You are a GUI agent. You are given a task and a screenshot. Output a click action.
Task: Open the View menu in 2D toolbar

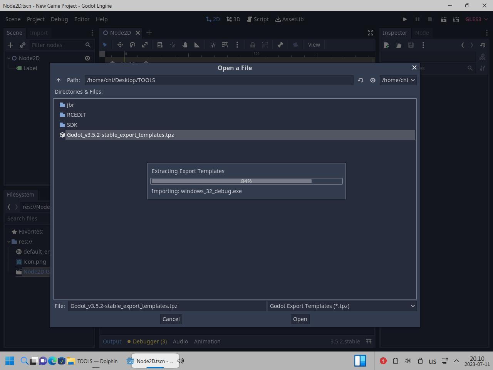[x=314, y=45]
